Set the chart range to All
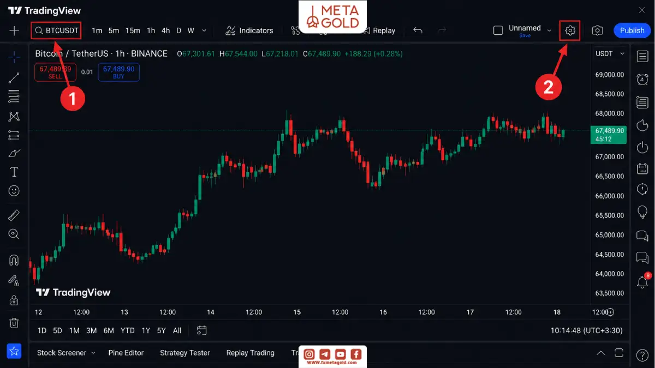 point(177,330)
